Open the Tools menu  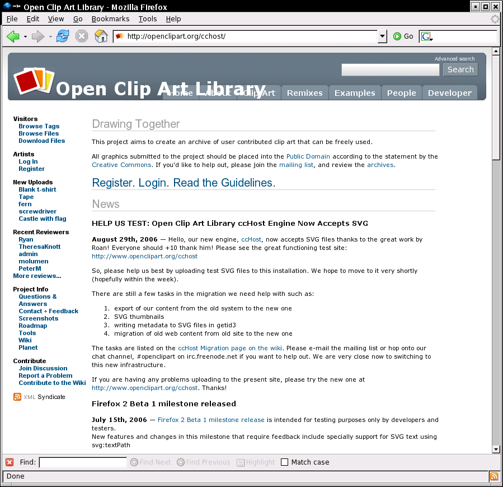pos(148,18)
